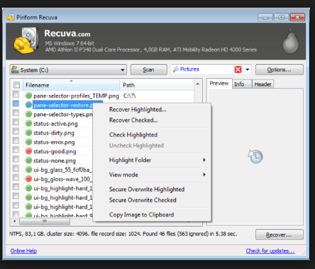Click the System (C:) drive icon
The height and width of the screenshot is (269, 315).
pyautogui.click(x=15, y=69)
